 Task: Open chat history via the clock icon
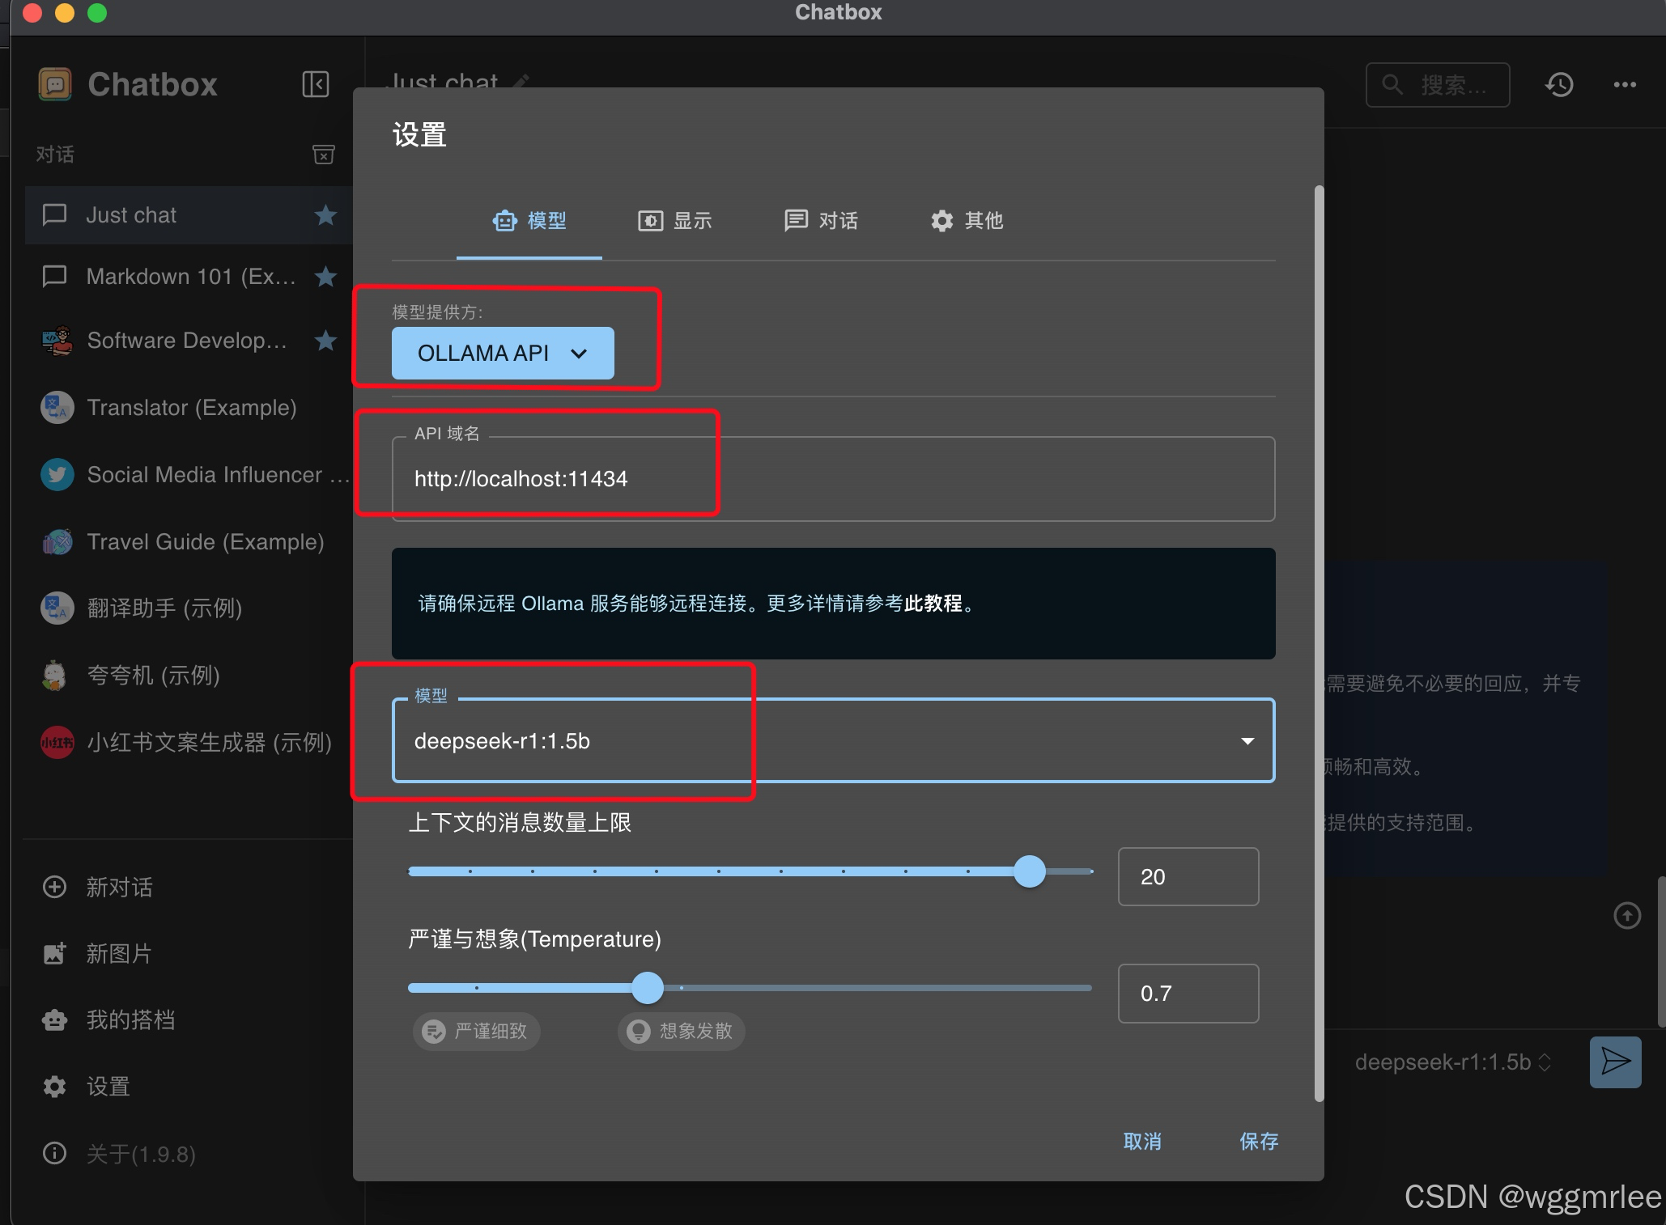click(1558, 84)
